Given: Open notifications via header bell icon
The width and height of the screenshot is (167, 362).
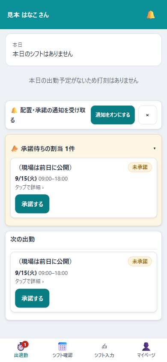Looking at the screenshot, I should [x=151, y=15].
